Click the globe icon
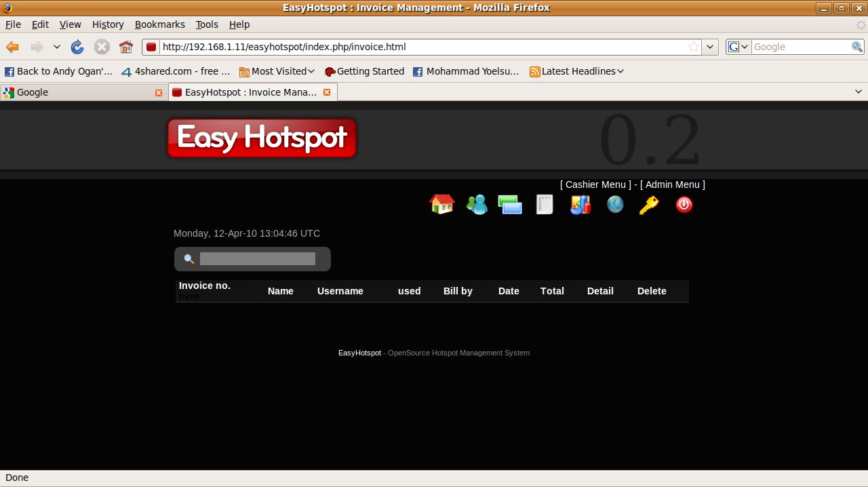The height and width of the screenshot is (487, 868). pos(615,204)
